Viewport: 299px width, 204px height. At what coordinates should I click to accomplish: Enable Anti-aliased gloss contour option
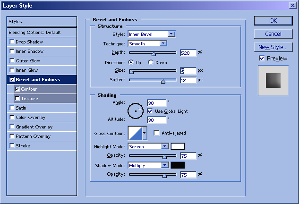tap(156, 133)
